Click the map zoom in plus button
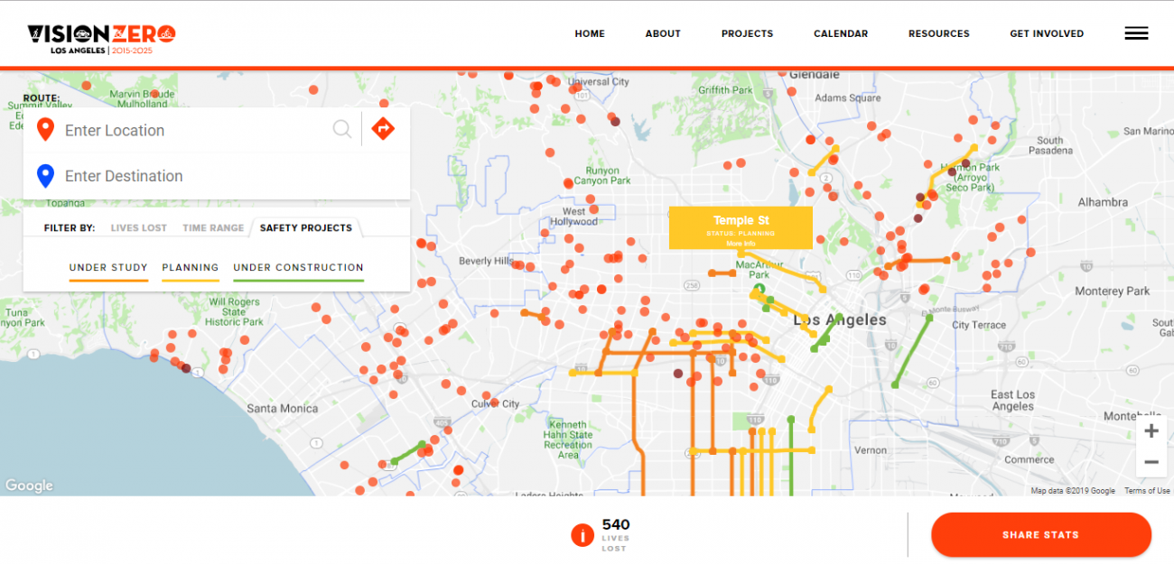Viewport: 1174px width, 564px height. tap(1151, 431)
